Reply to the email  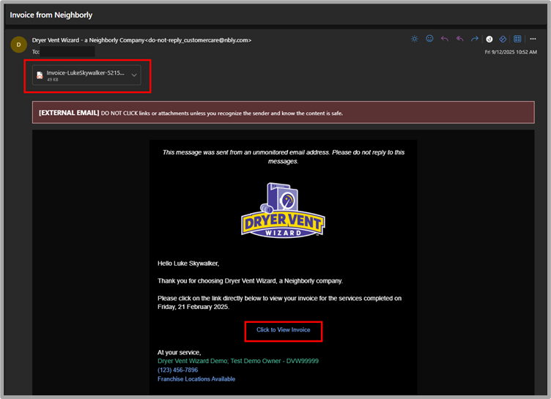445,39
